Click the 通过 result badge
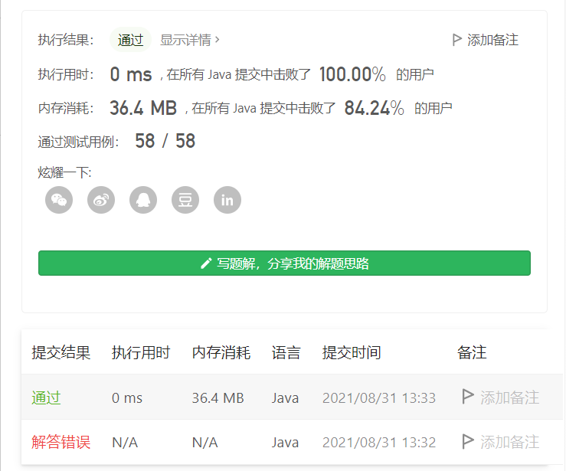 (130, 40)
